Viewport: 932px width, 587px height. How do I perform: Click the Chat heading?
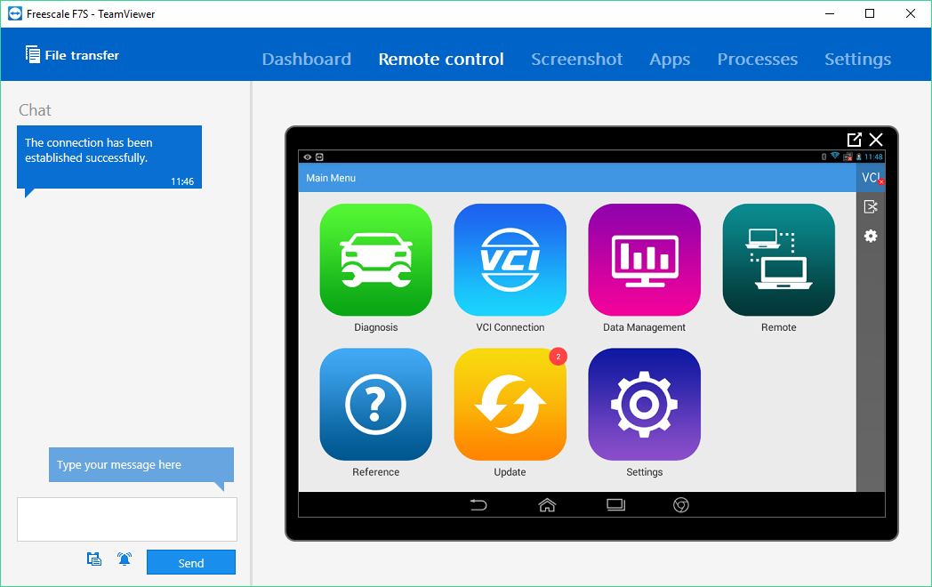[x=35, y=110]
